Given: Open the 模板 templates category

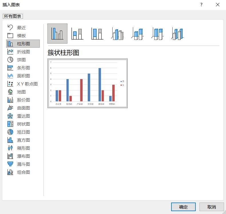Looking at the screenshot, I should click(21, 36).
